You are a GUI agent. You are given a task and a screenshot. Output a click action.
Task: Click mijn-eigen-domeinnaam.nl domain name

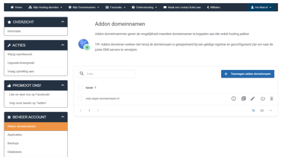coord(102,99)
